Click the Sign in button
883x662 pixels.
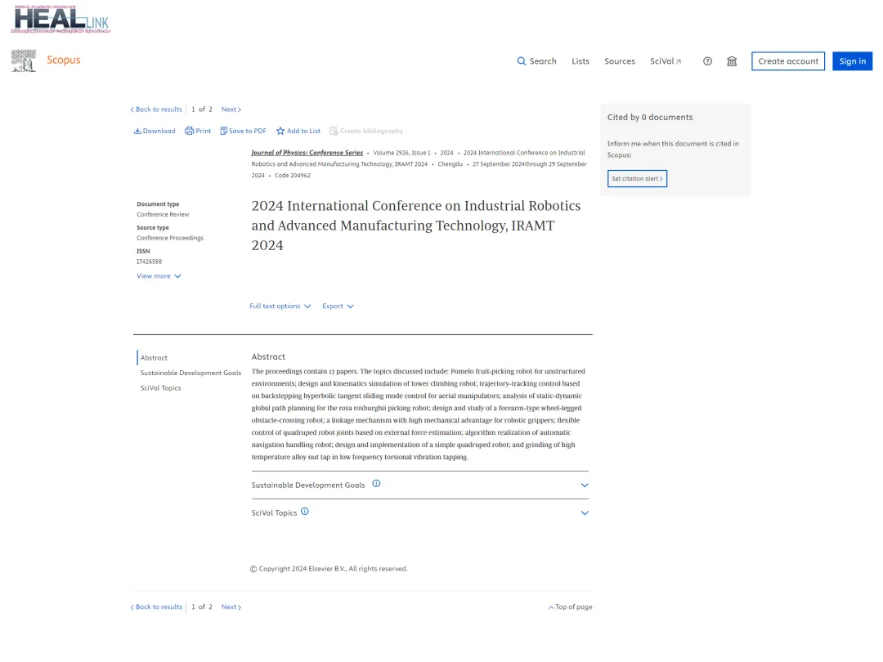click(x=852, y=61)
